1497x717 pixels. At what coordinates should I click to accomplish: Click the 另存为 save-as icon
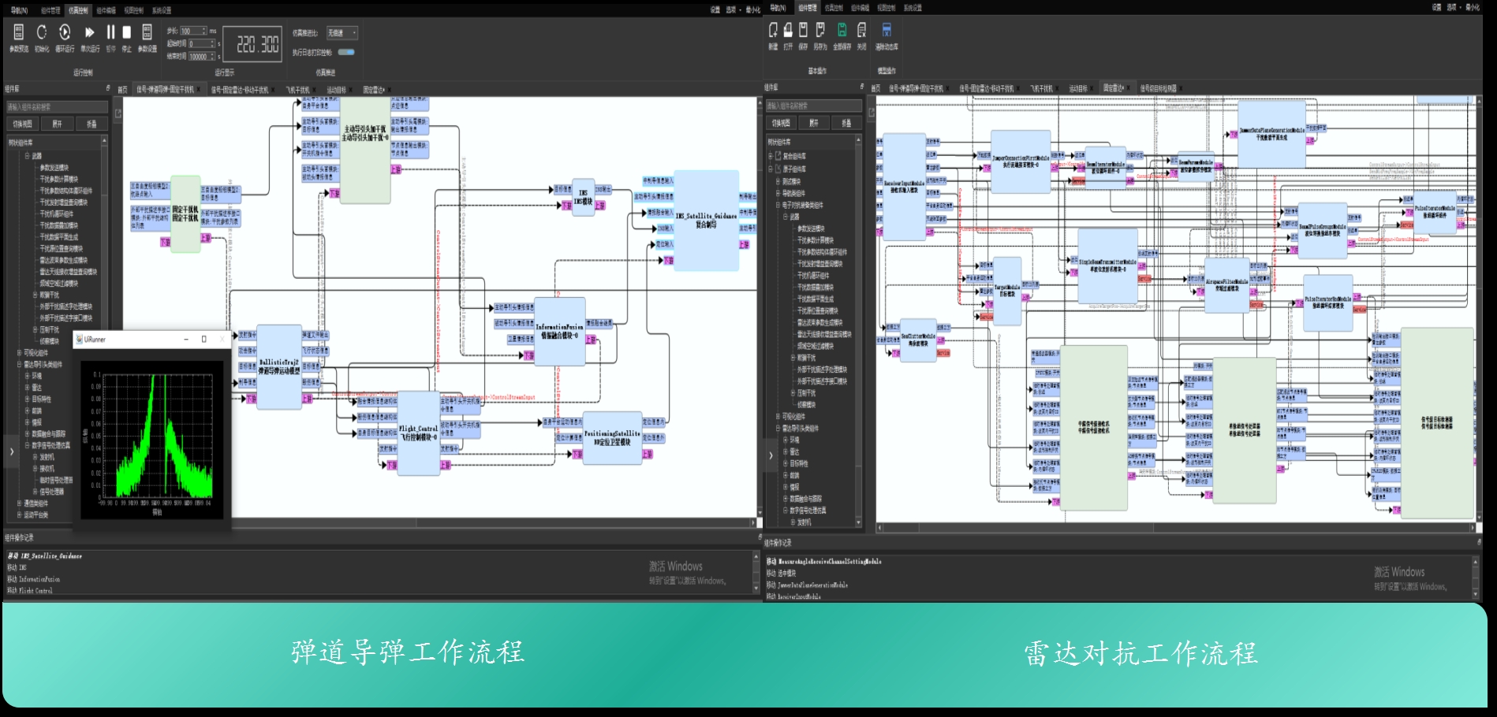pos(820,31)
